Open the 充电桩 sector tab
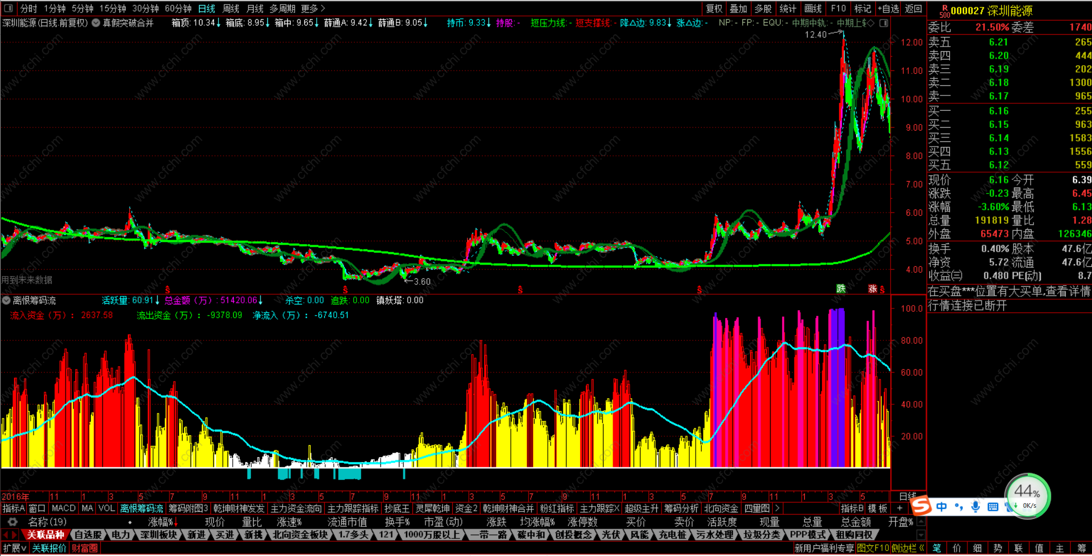This screenshot has width=1092, height=556. click(x=672, y=535)
